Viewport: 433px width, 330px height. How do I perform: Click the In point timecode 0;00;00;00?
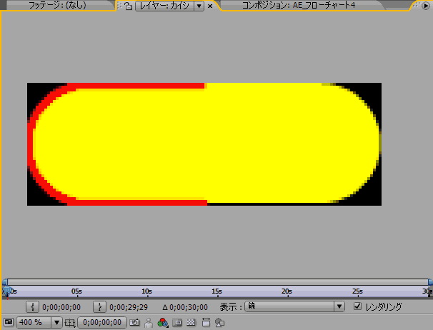(61, 307)
